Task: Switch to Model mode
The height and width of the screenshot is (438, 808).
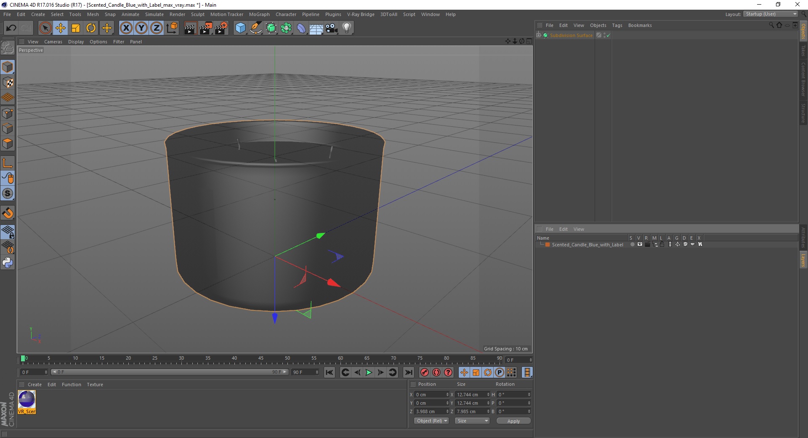Action: pyautogui.click(x=8, y=67)
